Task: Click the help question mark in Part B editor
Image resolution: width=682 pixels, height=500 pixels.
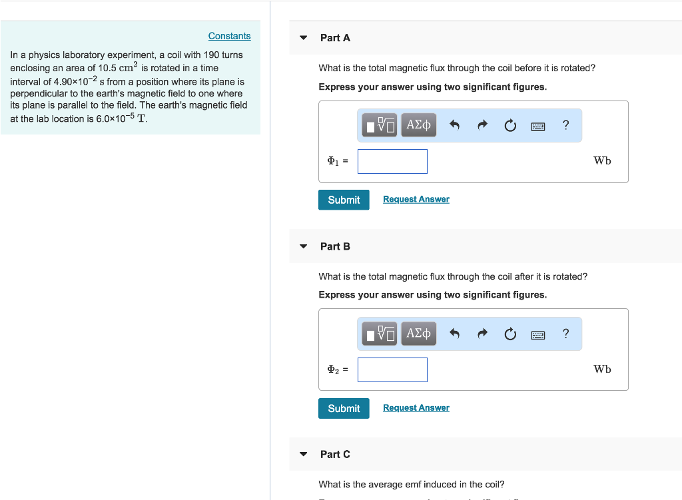Action: point(565,333)
